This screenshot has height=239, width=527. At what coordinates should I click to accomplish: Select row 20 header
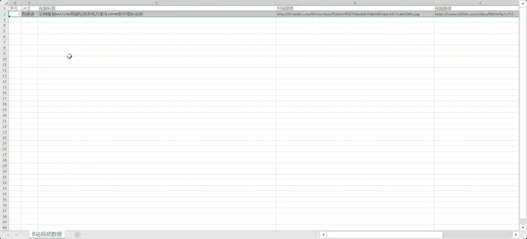[x=4, y=115]
